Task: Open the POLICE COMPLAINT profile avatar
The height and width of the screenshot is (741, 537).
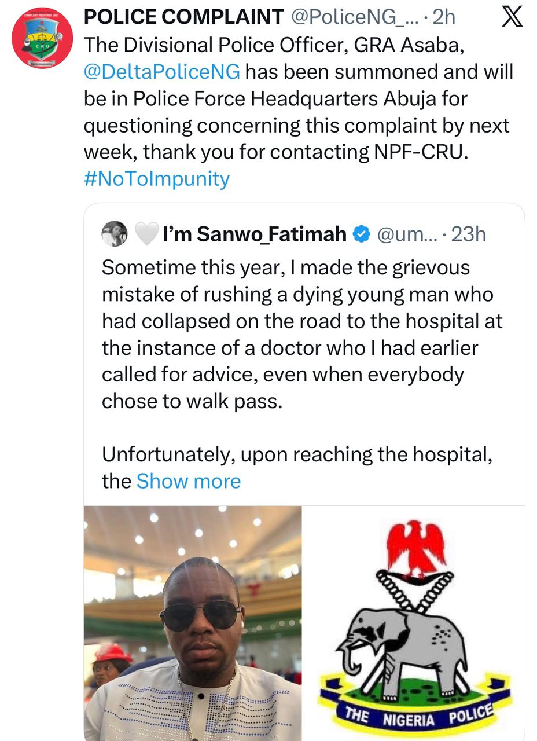Action: click(x=42, y=38)
